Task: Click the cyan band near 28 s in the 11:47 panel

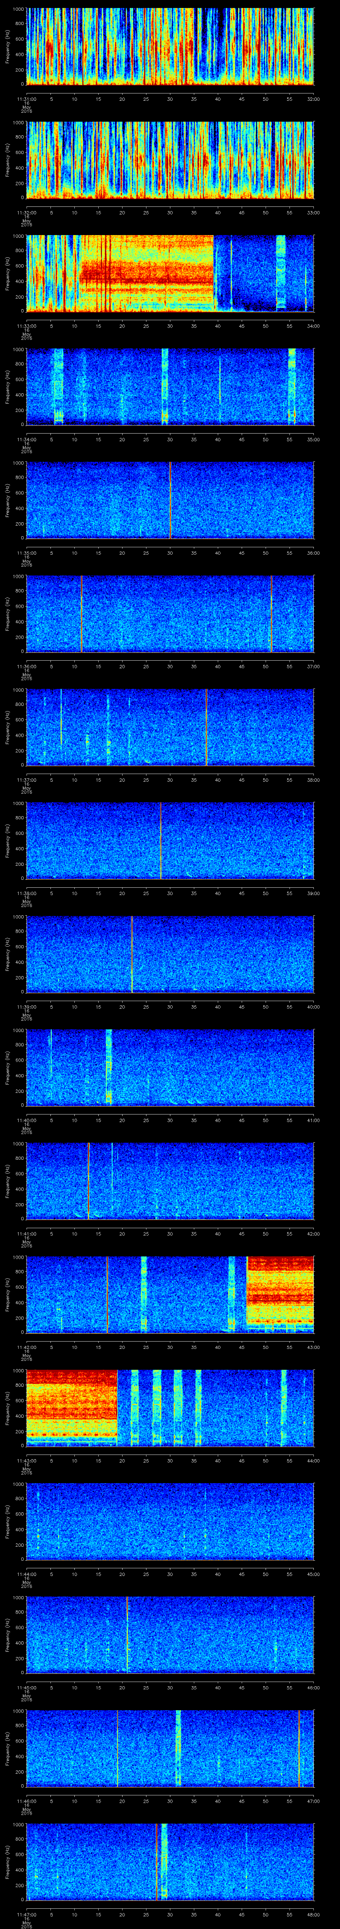Action: [x=164, y=1862]
